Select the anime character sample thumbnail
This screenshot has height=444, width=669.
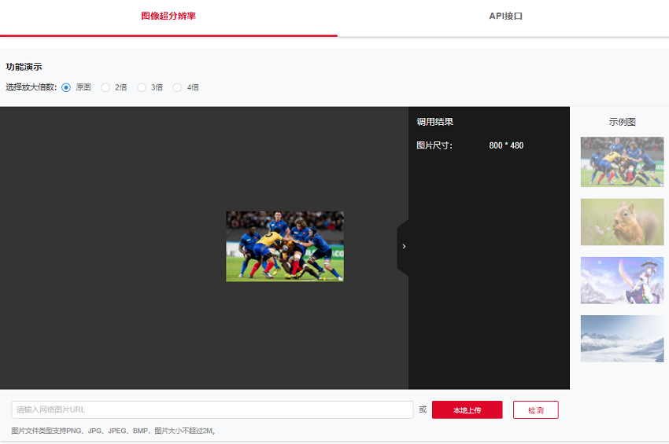coord(622,281)
